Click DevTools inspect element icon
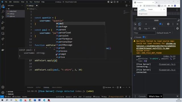The height and width of the screenshot is (102, 182). click(135, 24)
